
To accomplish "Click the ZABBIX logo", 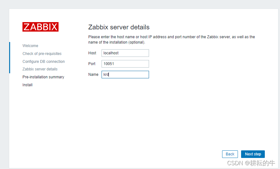I will pos(40,27).
